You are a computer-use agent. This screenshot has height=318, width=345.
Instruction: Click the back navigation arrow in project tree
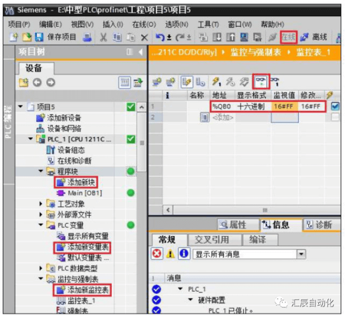(x=37, y=83)
